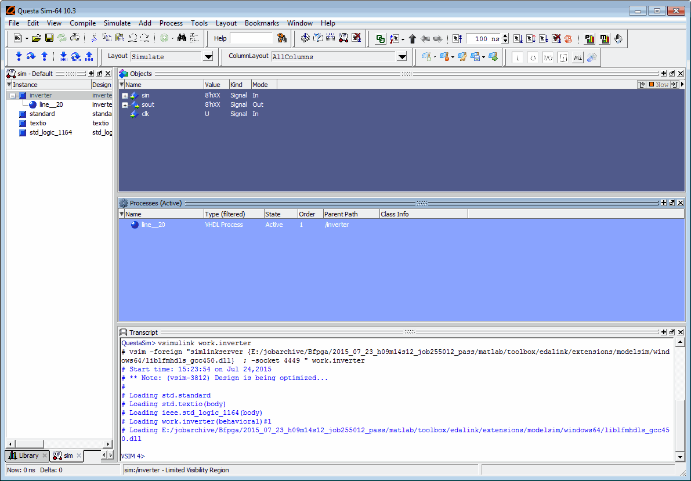Open the Simulate menu
Screen dimensions: 691x481
[x=117, y=23]
